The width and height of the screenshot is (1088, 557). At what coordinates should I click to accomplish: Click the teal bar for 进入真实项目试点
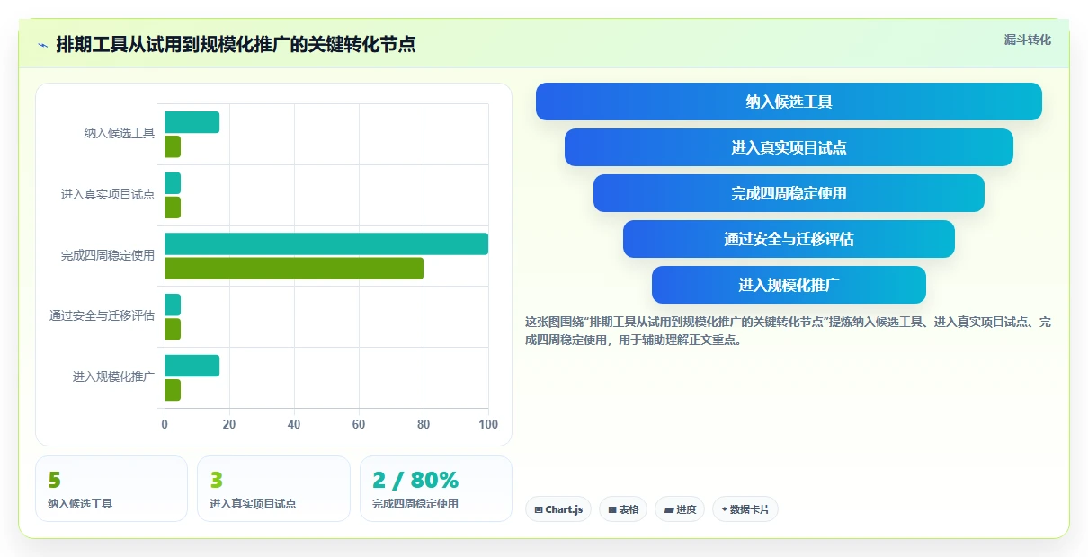tap(173, 183)
